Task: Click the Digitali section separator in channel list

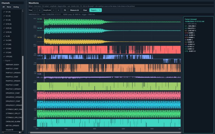Action: coord(8,61)
